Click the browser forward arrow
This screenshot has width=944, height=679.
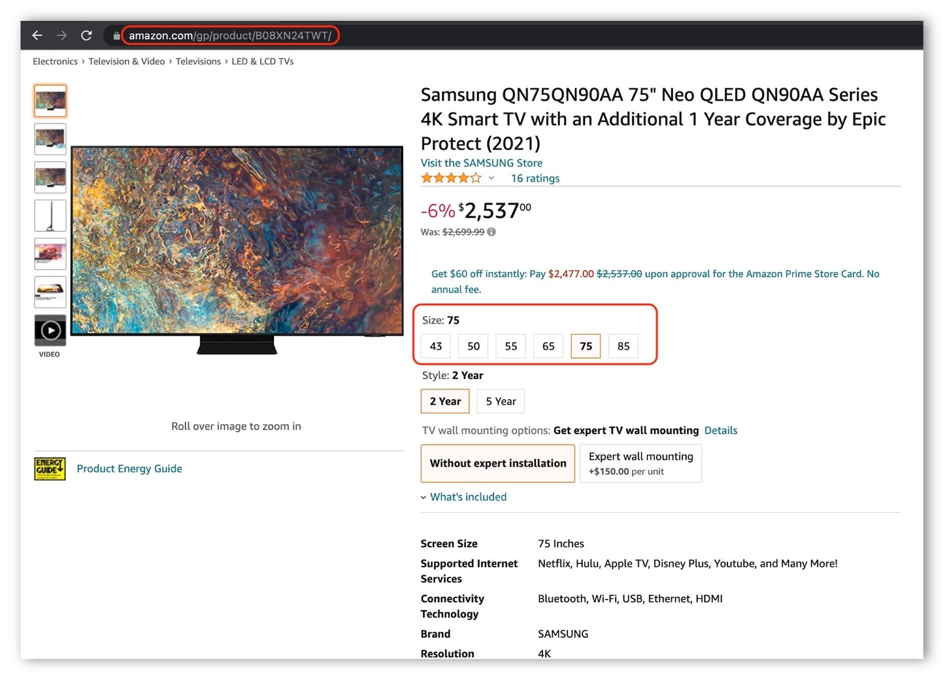tap(62, 35)
